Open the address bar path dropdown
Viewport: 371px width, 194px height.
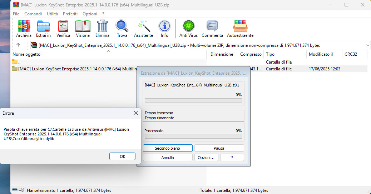pos(367,45)
